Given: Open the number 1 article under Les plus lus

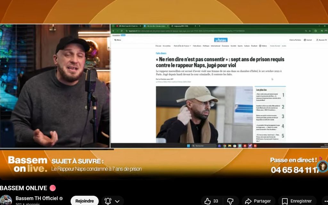Looking at the screenshot, I should (270, 97).
